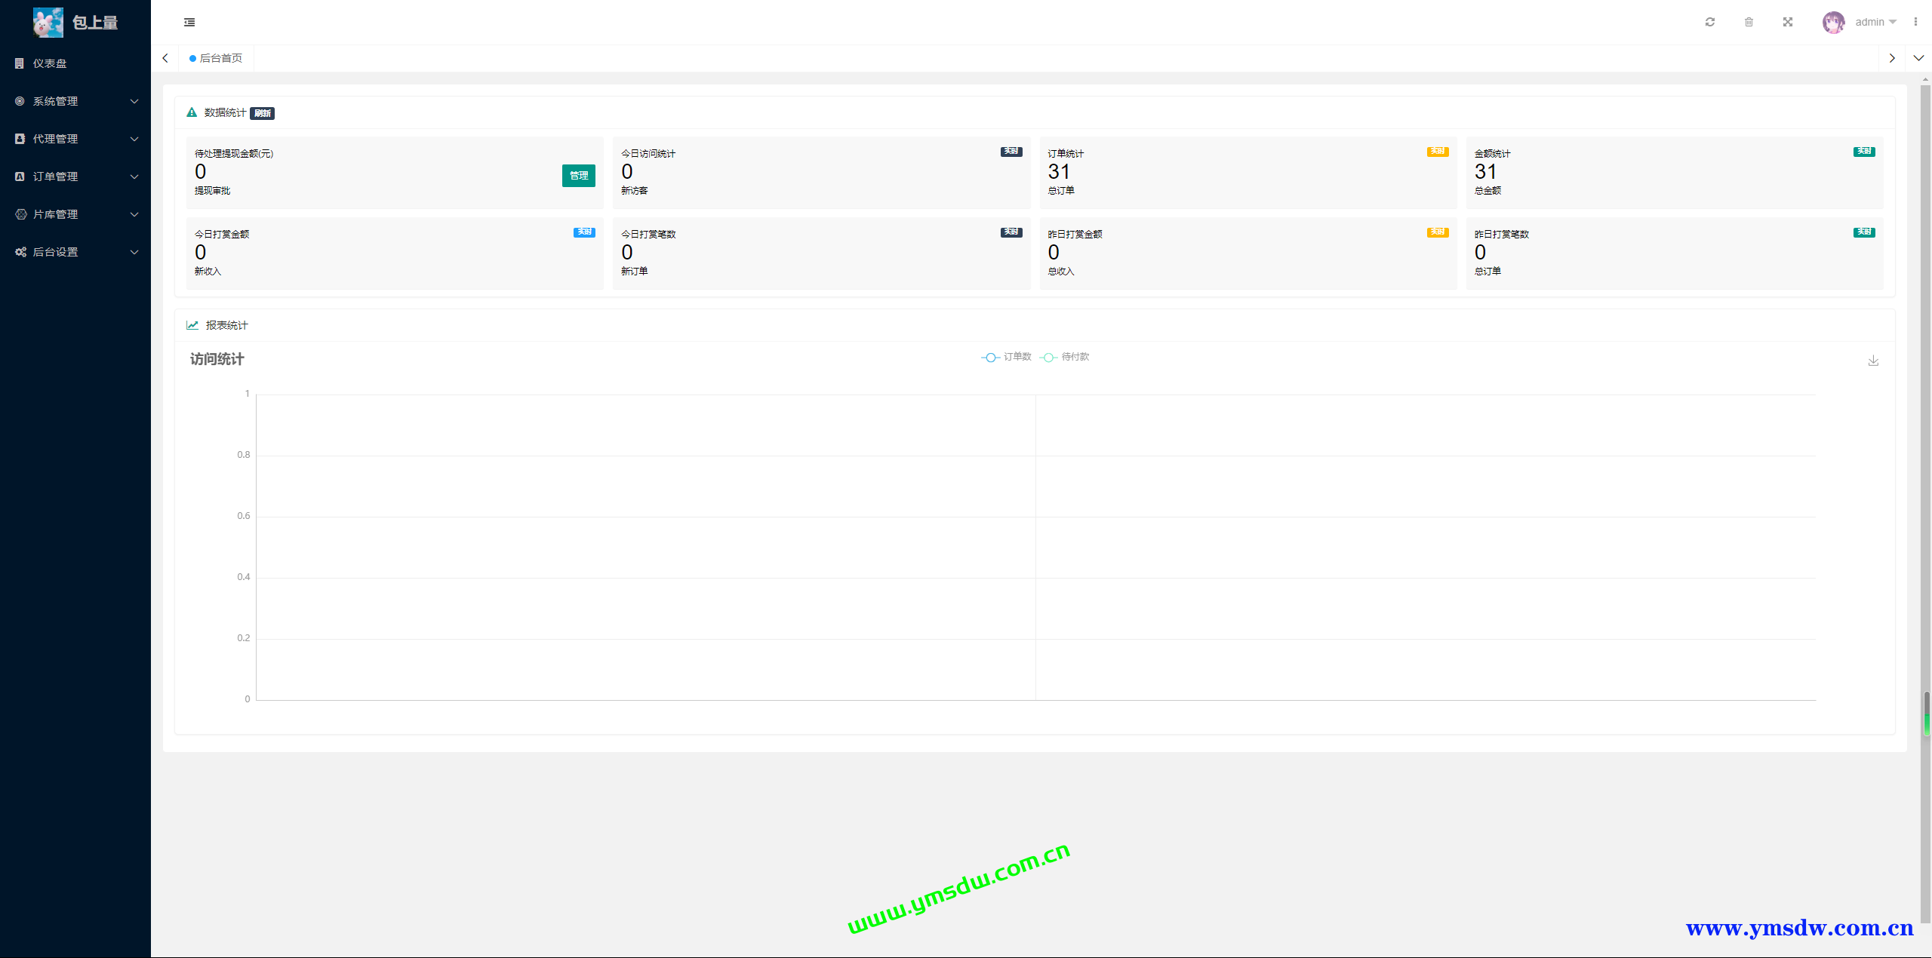Open the 仪表盘 menu item
The width and height of the screenshot is (1932, 958).
50,63
